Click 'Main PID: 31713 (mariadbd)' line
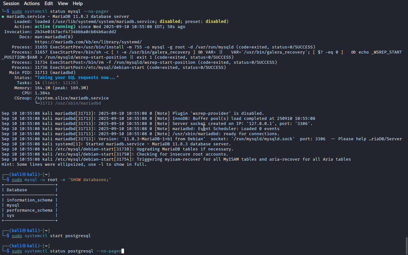The image size is (408, 255). [x=42, y=73]
